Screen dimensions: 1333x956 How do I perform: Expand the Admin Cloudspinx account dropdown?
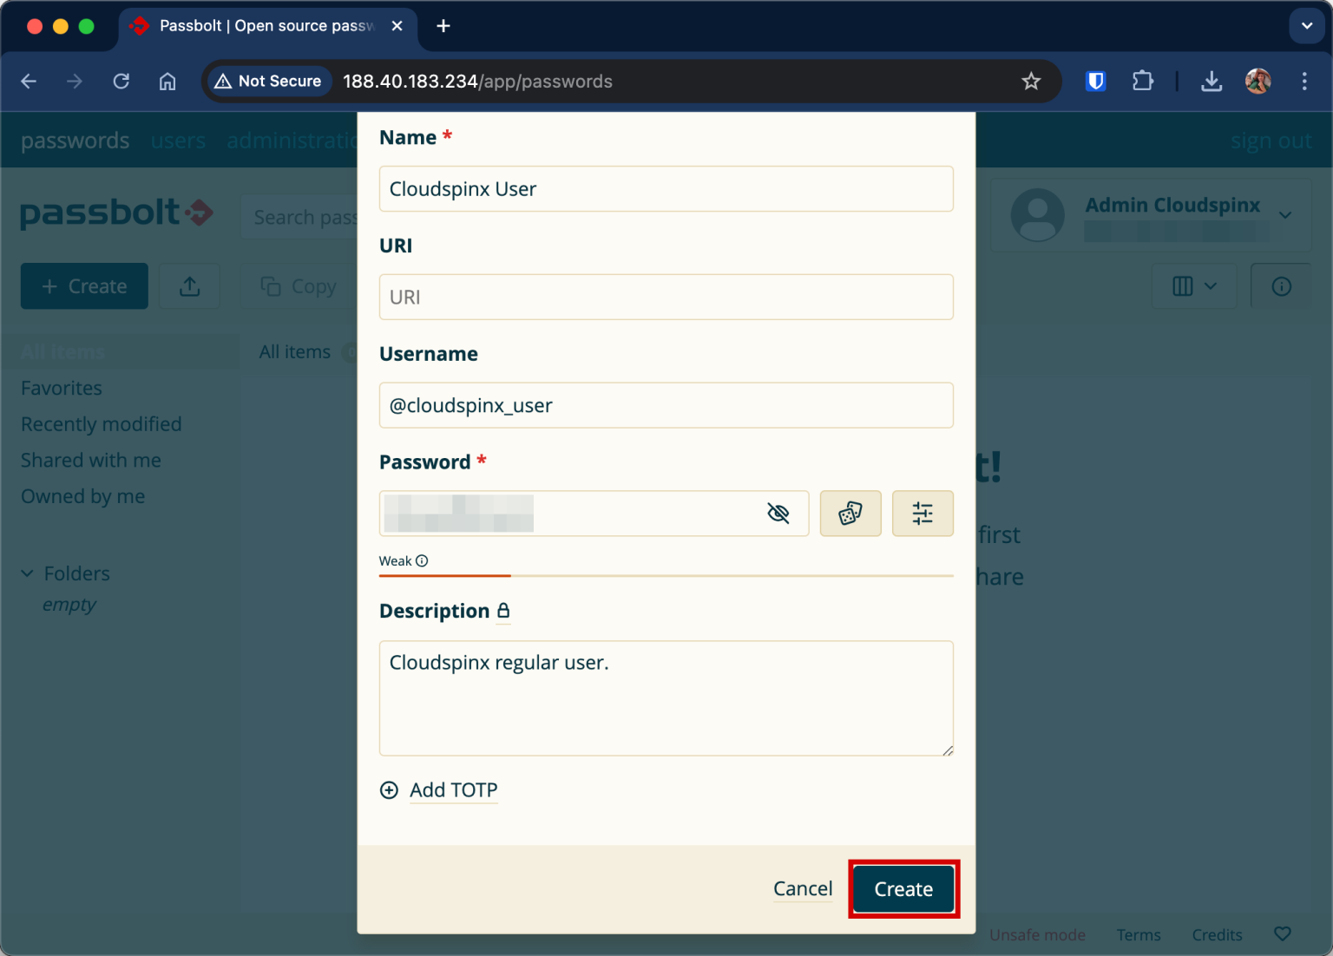1285,214
